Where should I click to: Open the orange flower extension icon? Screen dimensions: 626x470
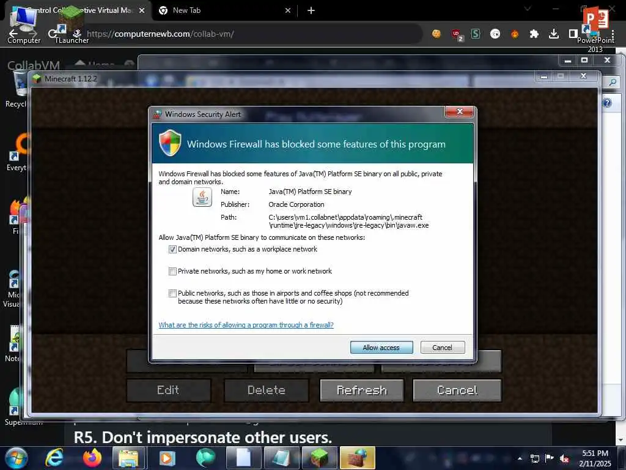(515, 34)
